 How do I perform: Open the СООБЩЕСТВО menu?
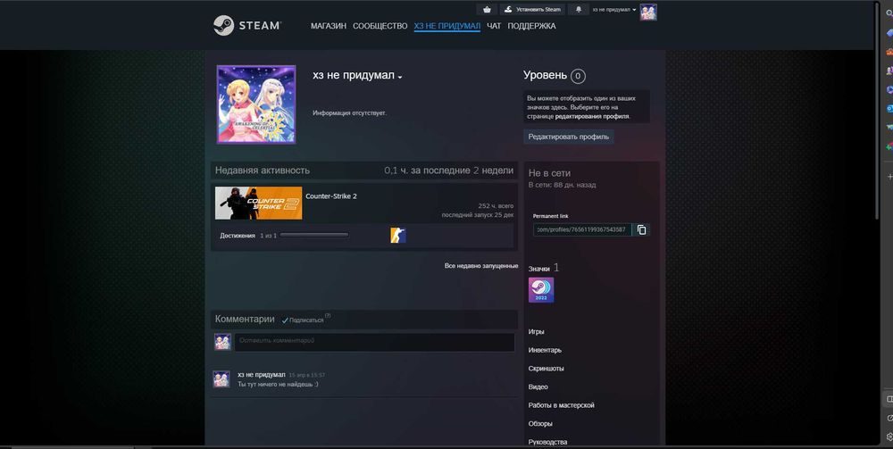pos(380,26)
